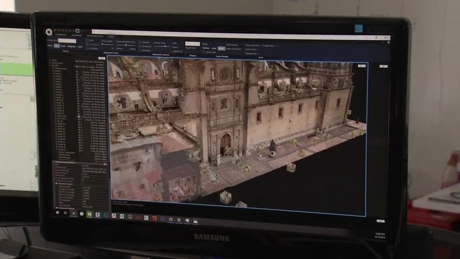Click the purple app icon on the taskbar
This screenshot has height=259, width=460.
click(x=162, y=219)
